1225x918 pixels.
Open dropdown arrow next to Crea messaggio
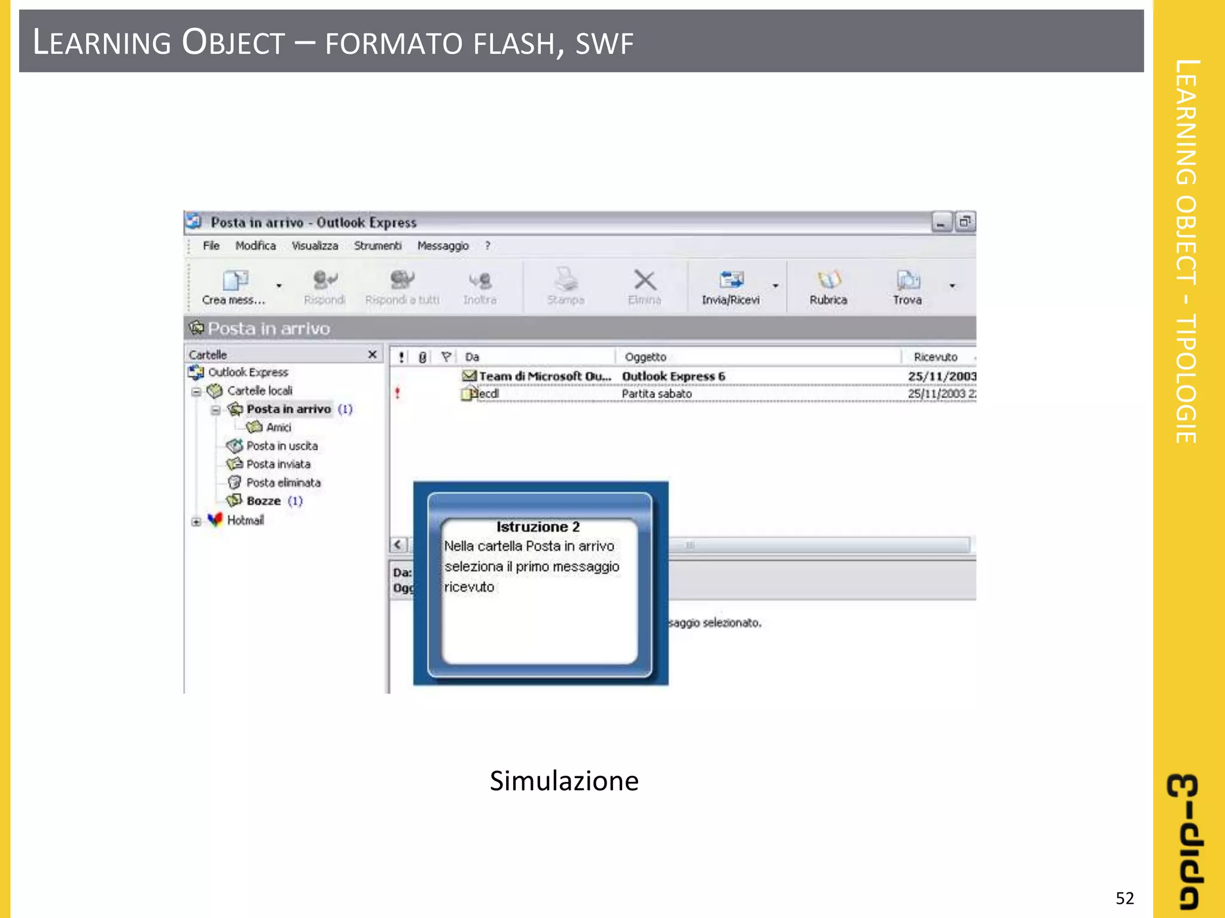(x=279, y=286)
